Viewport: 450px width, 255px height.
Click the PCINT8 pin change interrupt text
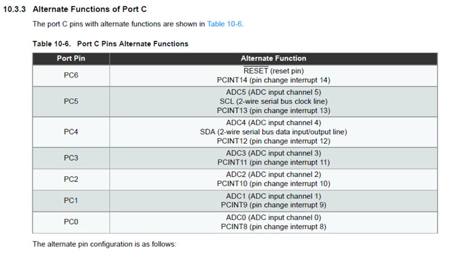click(x=273, y=227)
